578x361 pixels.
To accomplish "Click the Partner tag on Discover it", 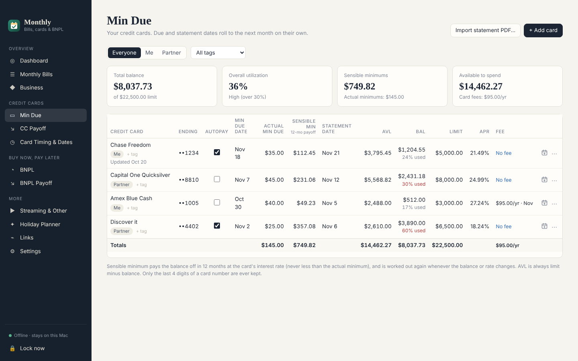I will point(122,231).
